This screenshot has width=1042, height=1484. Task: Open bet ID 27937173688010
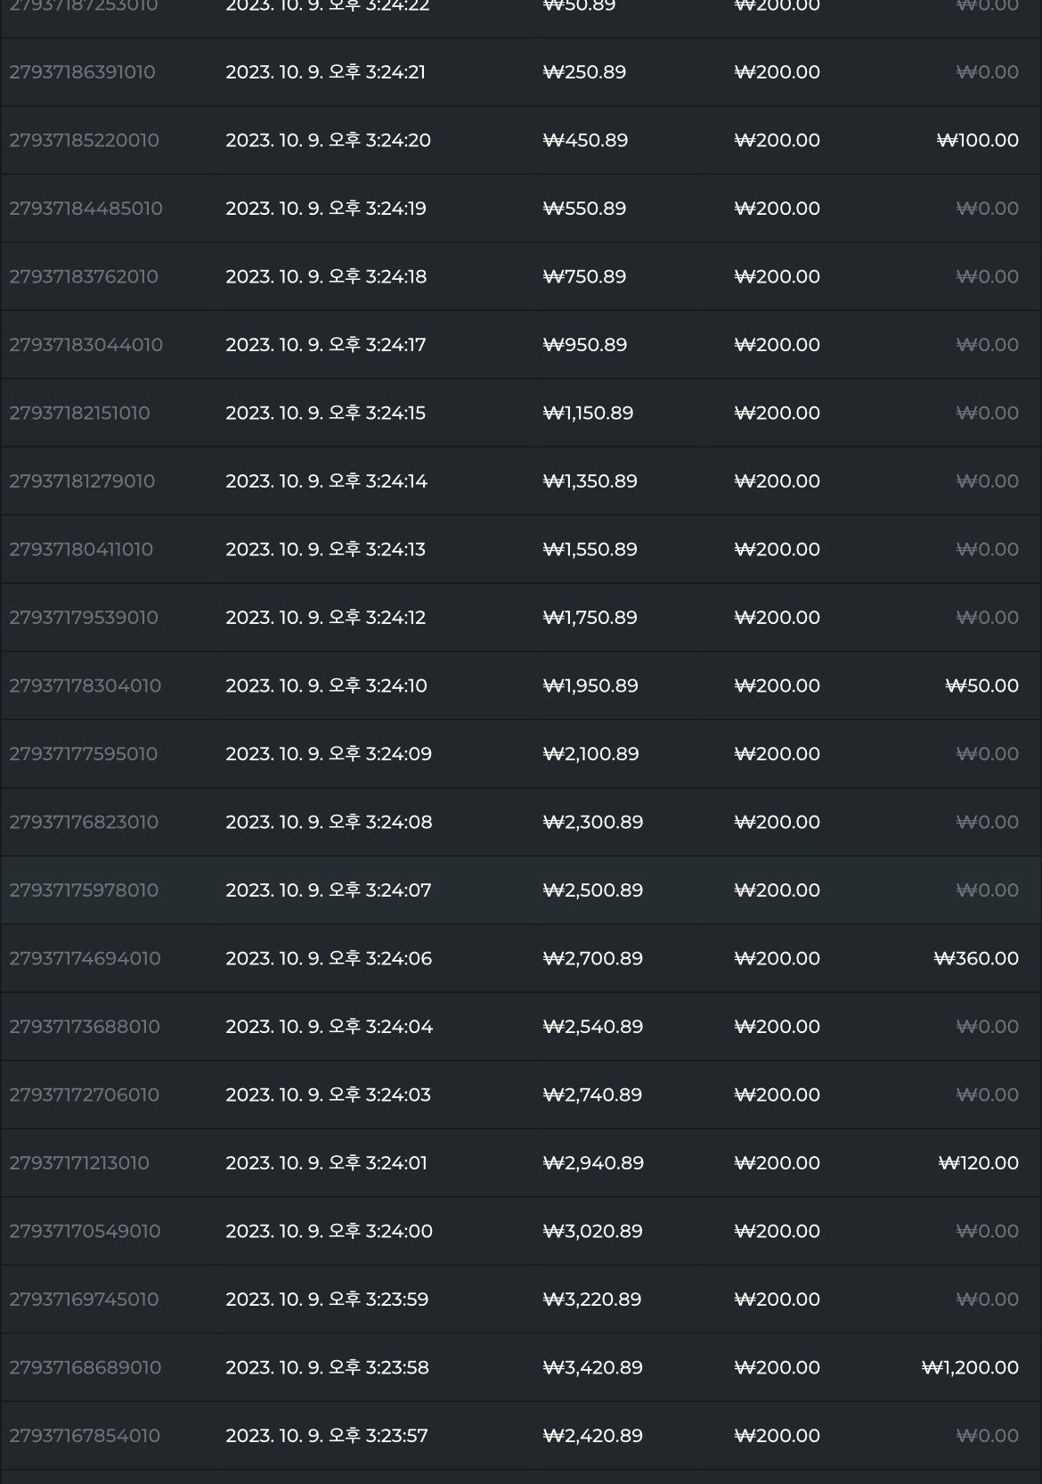85,1027
